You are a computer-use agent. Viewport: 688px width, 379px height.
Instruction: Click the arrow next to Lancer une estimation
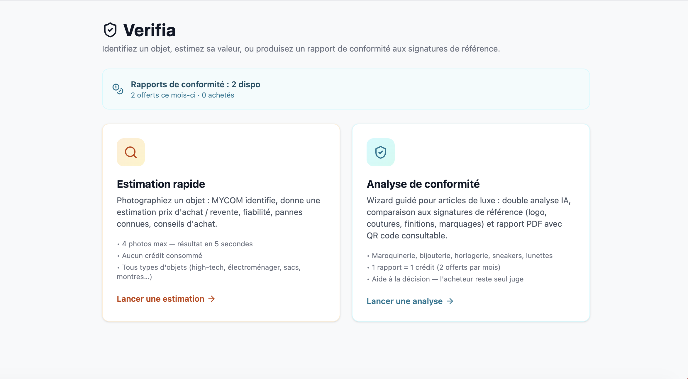point(211,299)
